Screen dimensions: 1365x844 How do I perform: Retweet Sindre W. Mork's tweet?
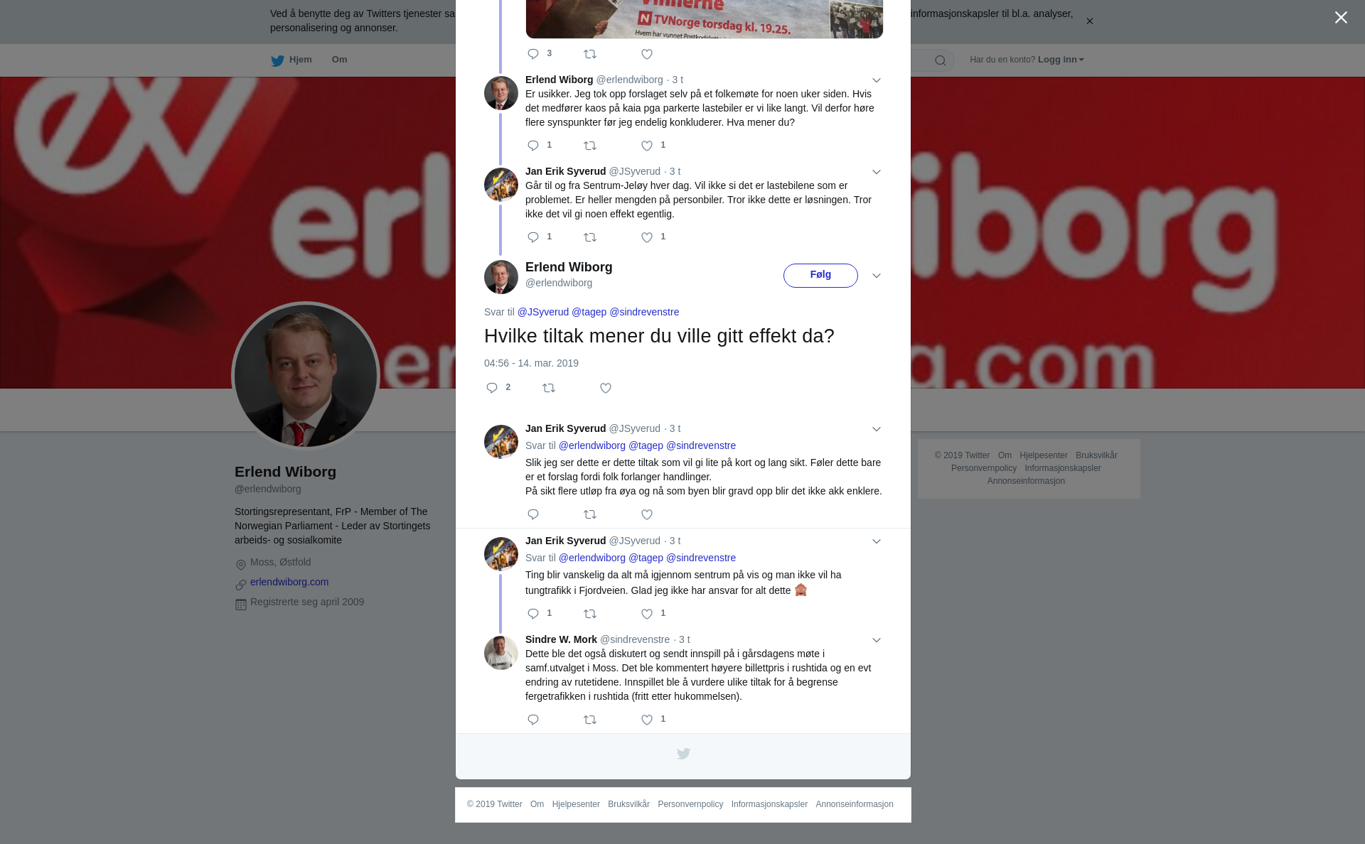590,720
